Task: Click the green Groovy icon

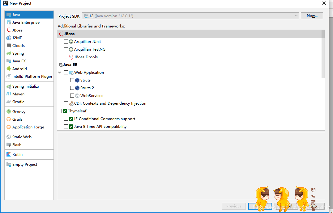Action: tap(9, 112)
